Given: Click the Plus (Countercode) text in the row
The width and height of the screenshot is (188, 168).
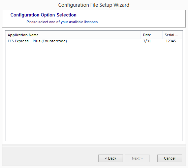Looking at the screenshot, I should click(x=50, y=41).
